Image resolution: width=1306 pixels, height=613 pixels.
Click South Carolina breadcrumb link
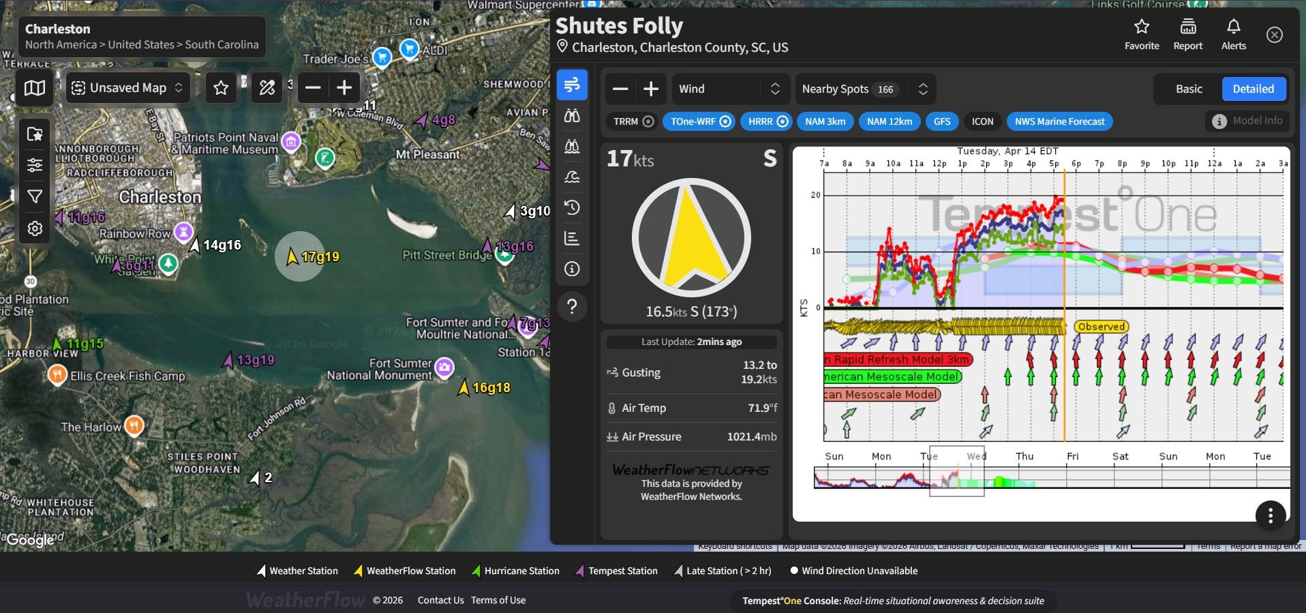point(222,44)
